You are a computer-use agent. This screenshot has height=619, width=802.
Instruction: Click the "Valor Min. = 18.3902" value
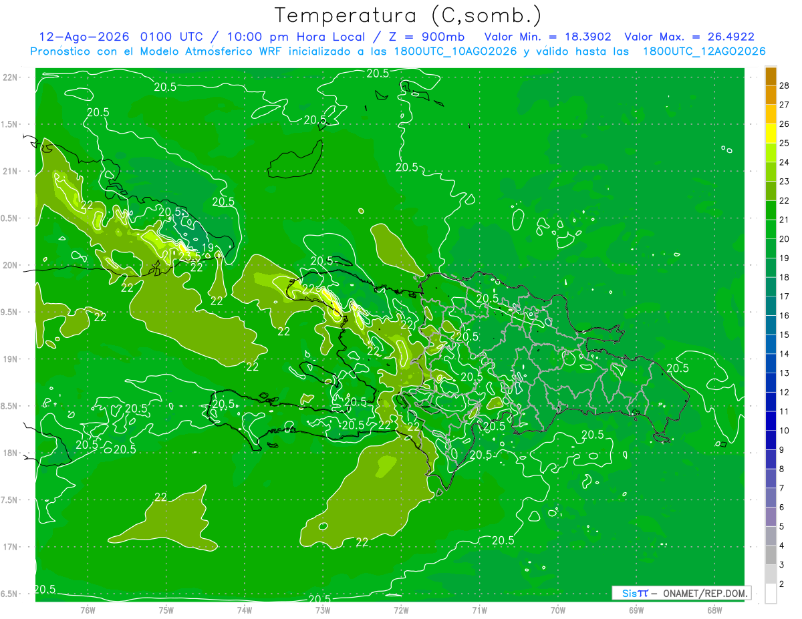[547, 37]
